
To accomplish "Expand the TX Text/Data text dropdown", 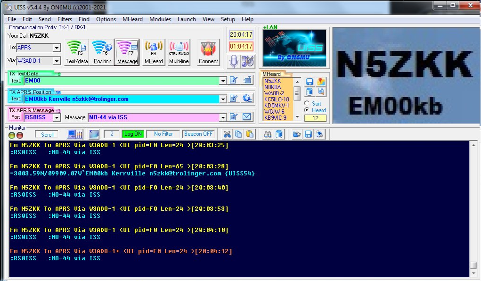I will coord(223,81).
